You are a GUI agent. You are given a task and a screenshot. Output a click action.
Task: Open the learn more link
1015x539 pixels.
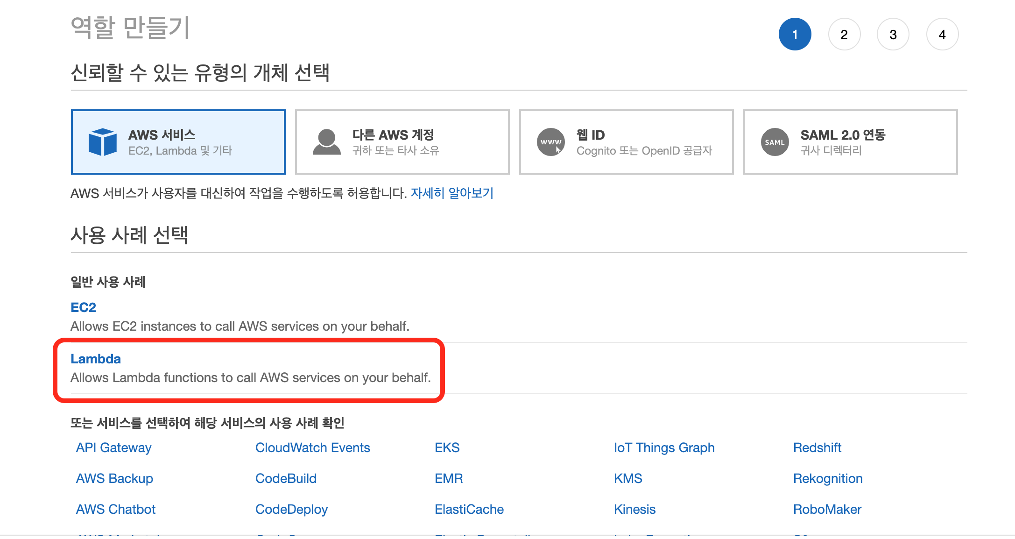(452, 193)
